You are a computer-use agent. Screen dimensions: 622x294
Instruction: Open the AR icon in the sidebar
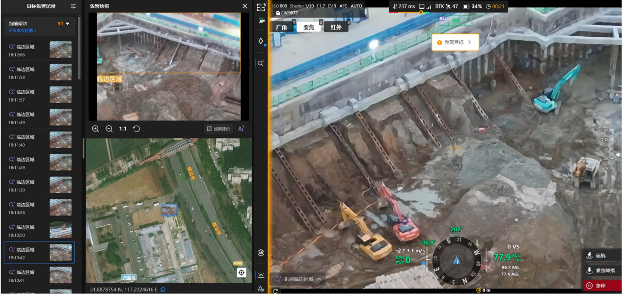click(x=261, y=253)
